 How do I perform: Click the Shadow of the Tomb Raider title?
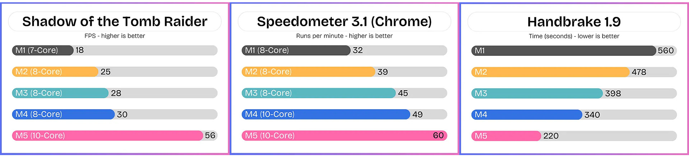[115, 21]
